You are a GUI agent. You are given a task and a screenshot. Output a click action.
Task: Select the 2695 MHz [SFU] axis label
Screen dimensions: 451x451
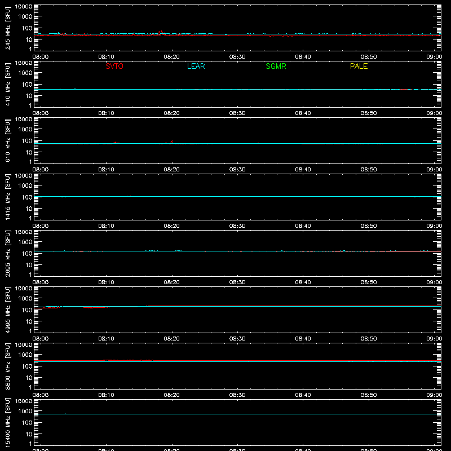7,253
